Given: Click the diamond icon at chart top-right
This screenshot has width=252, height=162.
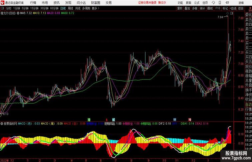Looking at the screenshot, I should [228, 13].
